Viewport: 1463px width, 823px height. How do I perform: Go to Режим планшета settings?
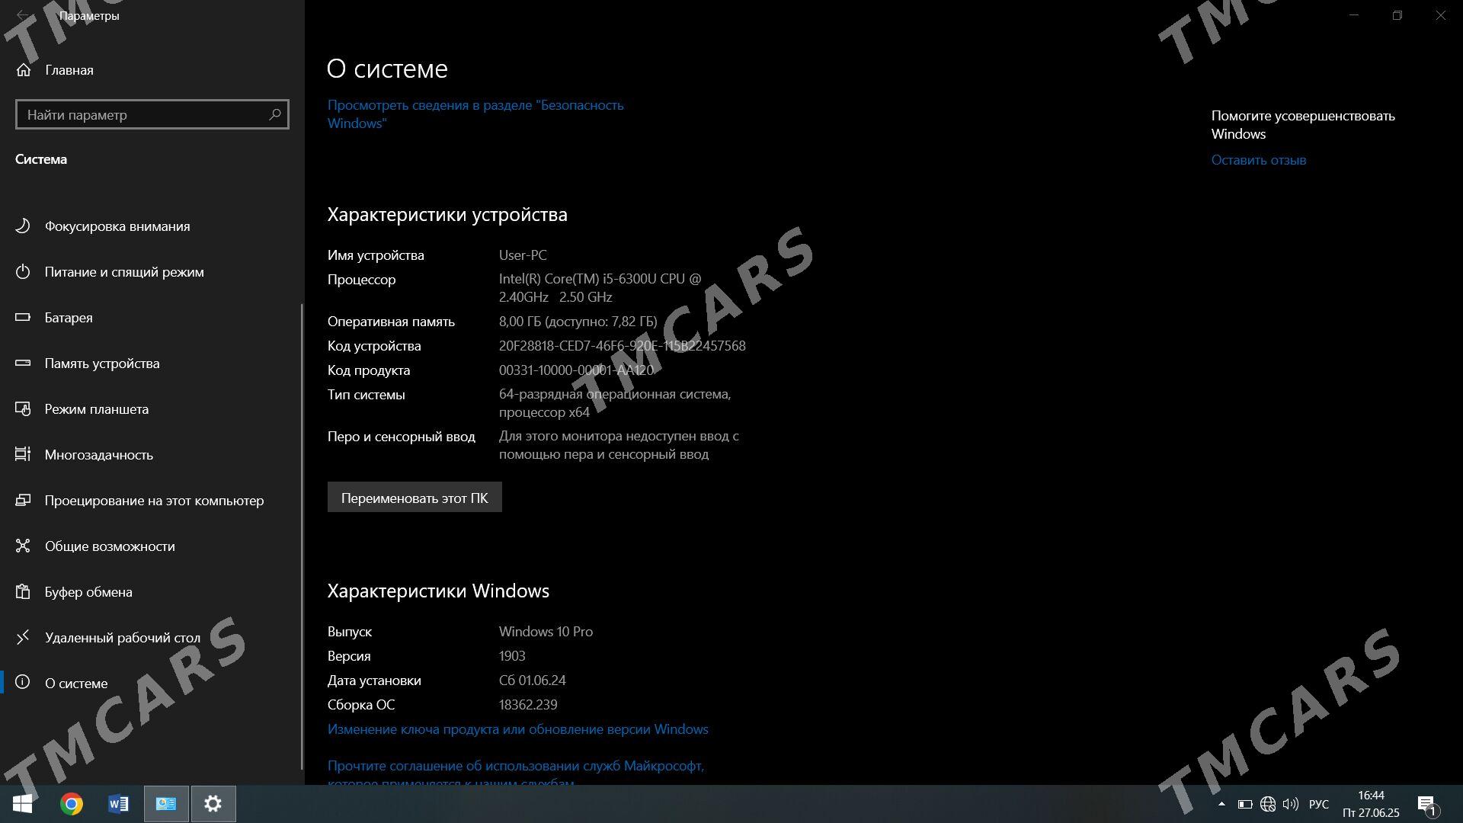[x=152, y=408]
